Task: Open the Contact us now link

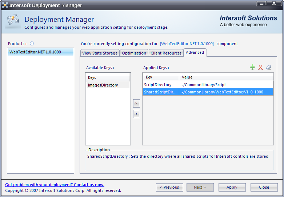Action: pyautogui.click(x=55, y=185)
